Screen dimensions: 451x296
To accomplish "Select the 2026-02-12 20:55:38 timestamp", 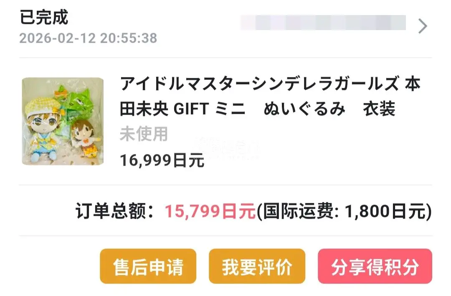I will 88,38.
